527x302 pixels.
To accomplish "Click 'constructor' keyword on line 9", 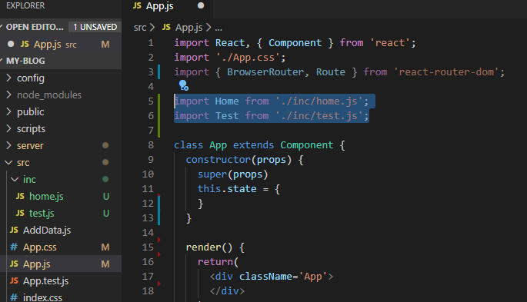I will click(x=218, y=160).
